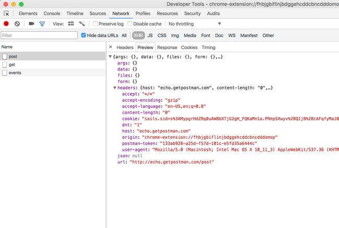Click the accept-encoding "gzip" value
Viewport: 339px width, 228px height.
coord(173,100)
